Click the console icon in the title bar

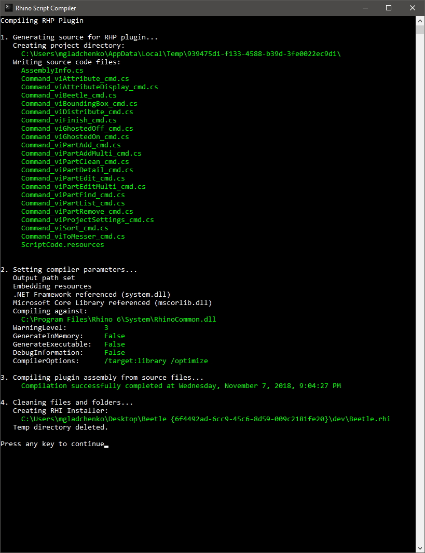coord(8,8)
